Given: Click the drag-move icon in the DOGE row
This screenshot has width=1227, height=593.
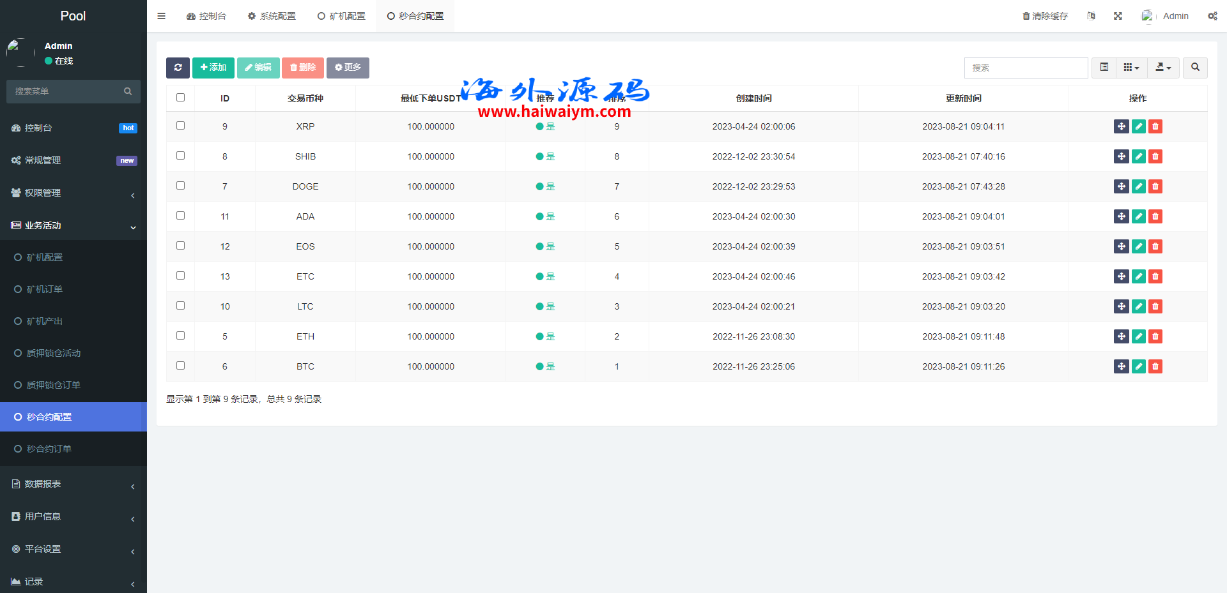Looking at the screenshot, I should 1121,186.
